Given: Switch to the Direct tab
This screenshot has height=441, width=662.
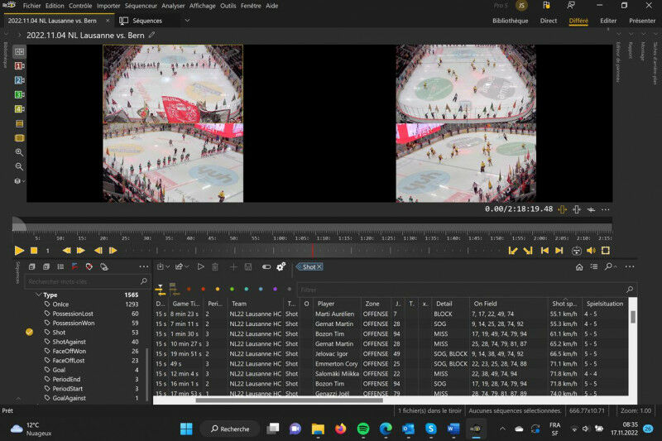Looking at the screenshot, I should coord(549,21).
